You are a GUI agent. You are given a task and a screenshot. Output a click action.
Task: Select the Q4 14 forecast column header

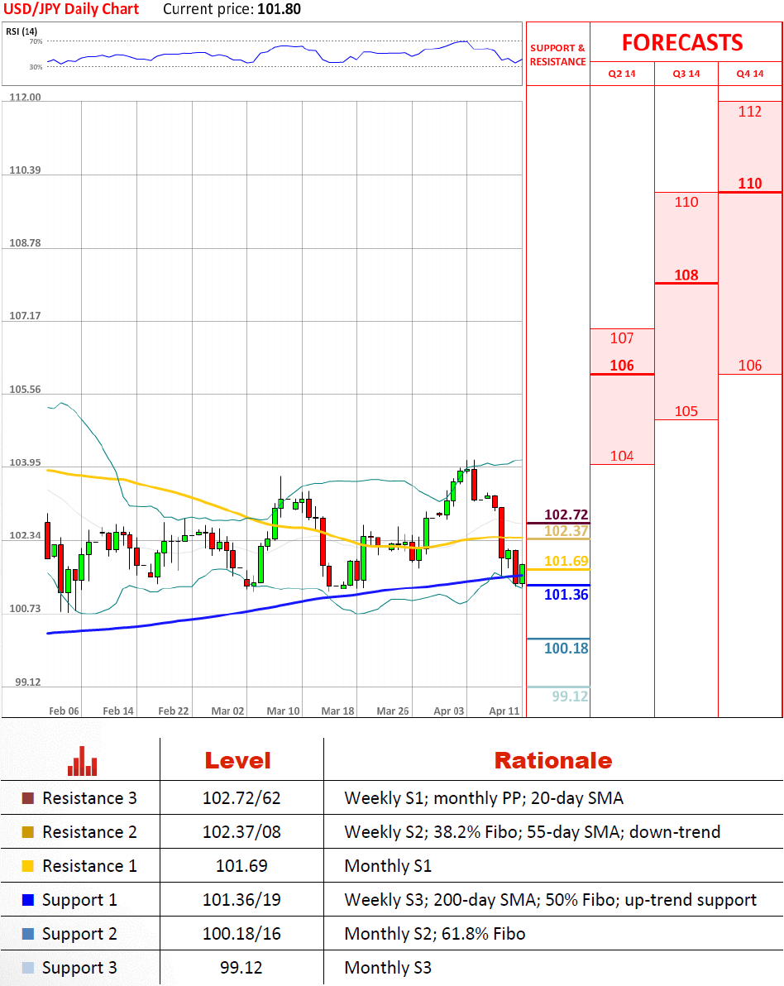[x=750, y=74]
